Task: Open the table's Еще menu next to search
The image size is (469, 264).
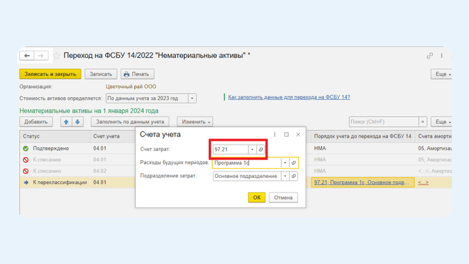Action: pyautogui.click(x=441, y=121)
